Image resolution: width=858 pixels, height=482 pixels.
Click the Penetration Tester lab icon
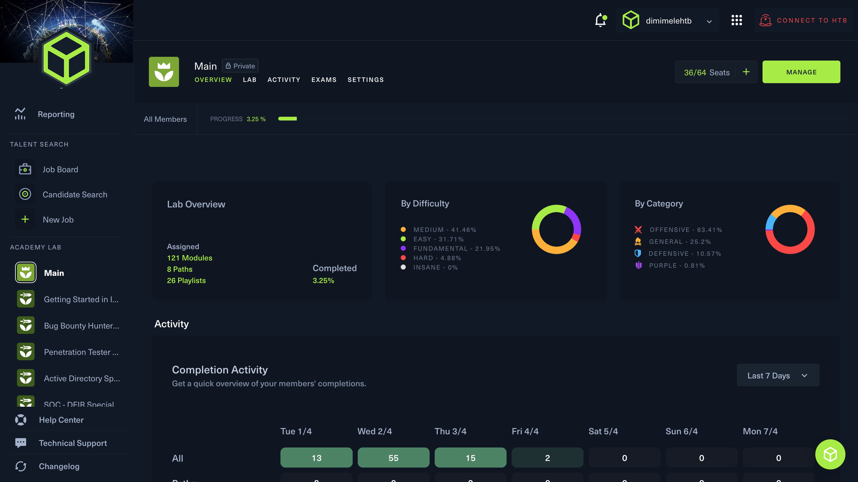pyautogui.click(x=26, y=351)
